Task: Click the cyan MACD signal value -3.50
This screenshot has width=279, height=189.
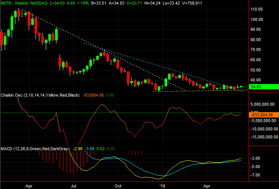Action: [89, 149]
